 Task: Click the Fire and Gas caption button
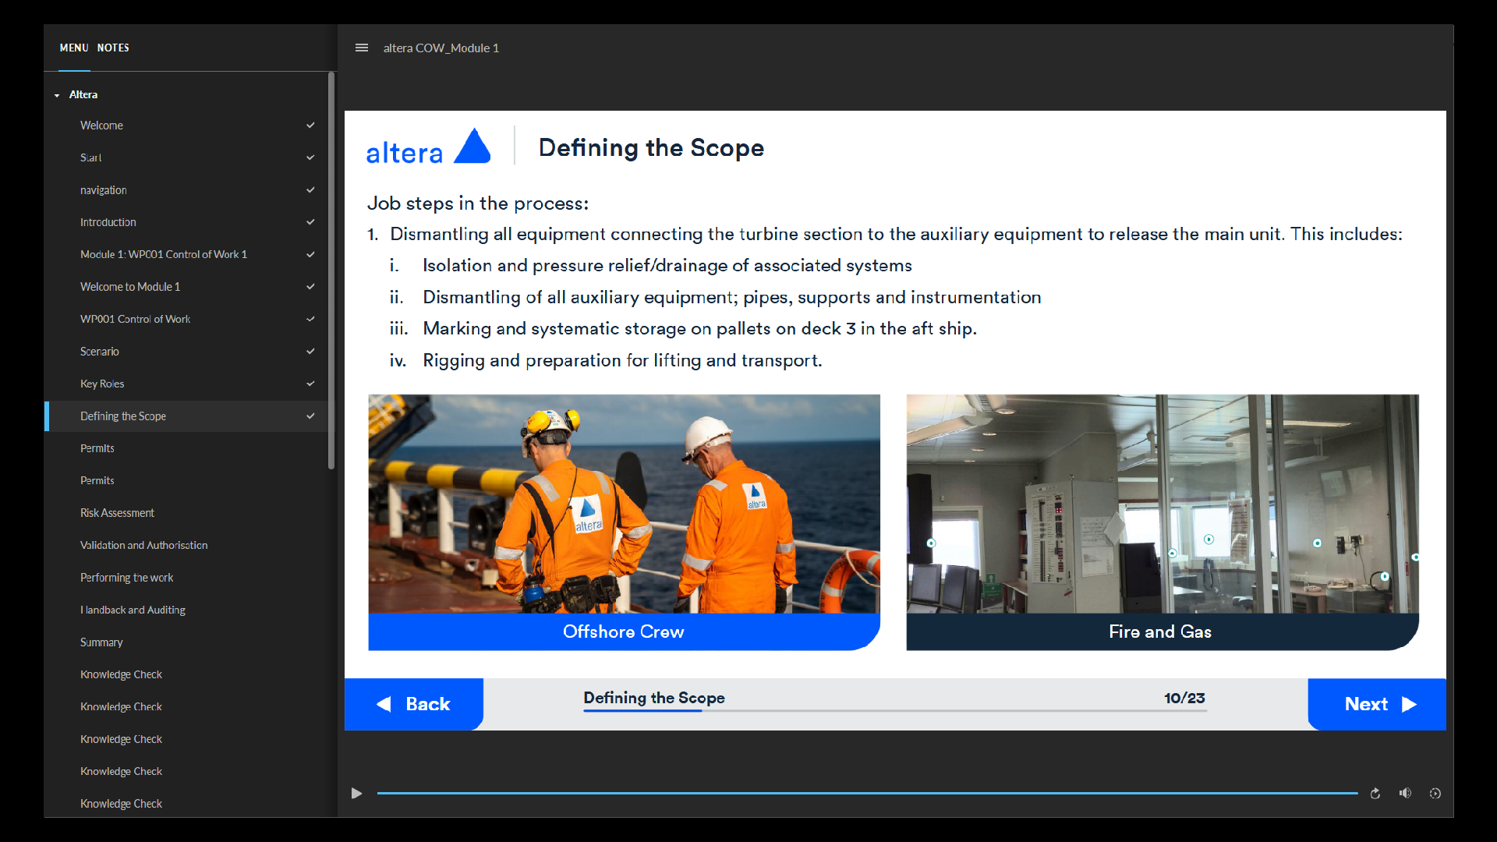[x=1160, y=632]
